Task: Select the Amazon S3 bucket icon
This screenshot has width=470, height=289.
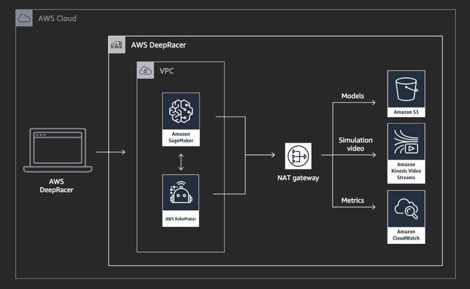Action: (406, 89)
